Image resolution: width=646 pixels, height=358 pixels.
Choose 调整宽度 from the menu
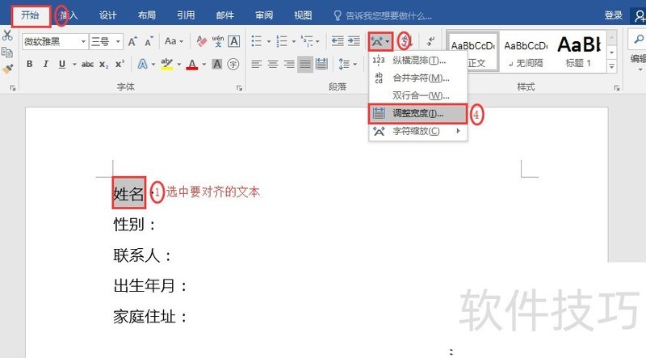coord(417,113)
